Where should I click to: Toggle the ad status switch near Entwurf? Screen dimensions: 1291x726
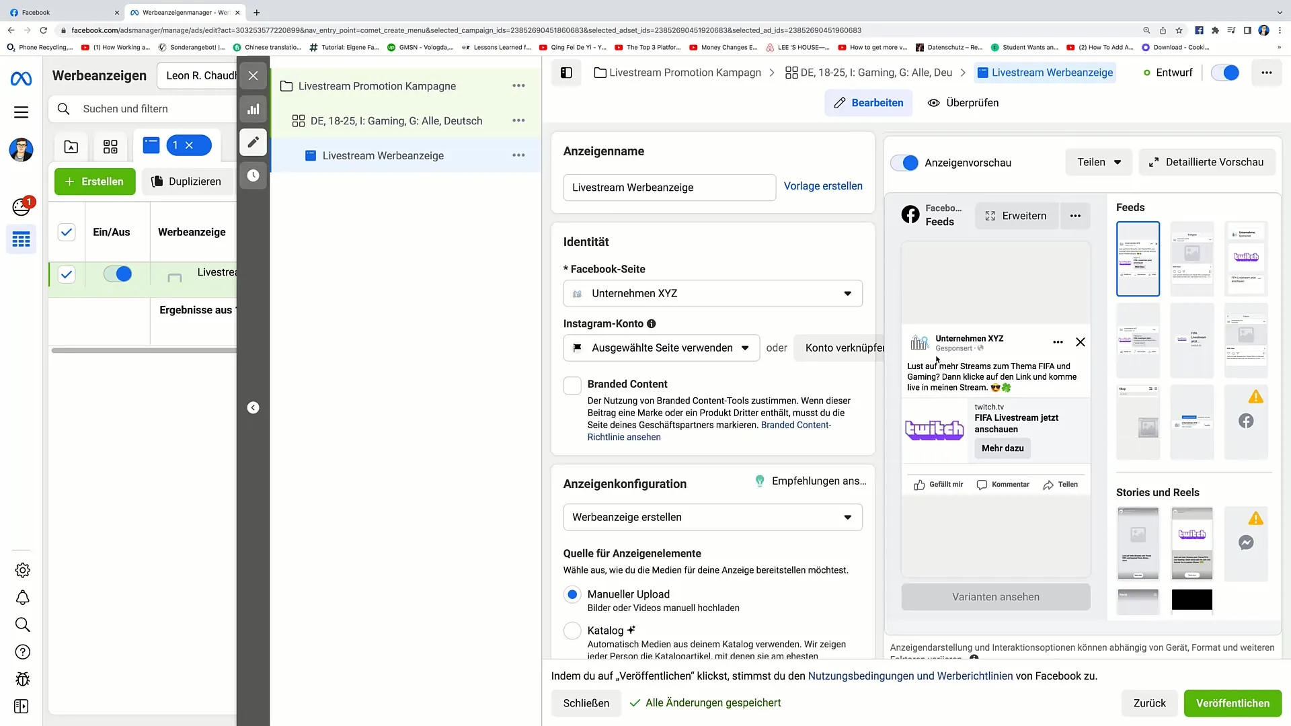1225,73
